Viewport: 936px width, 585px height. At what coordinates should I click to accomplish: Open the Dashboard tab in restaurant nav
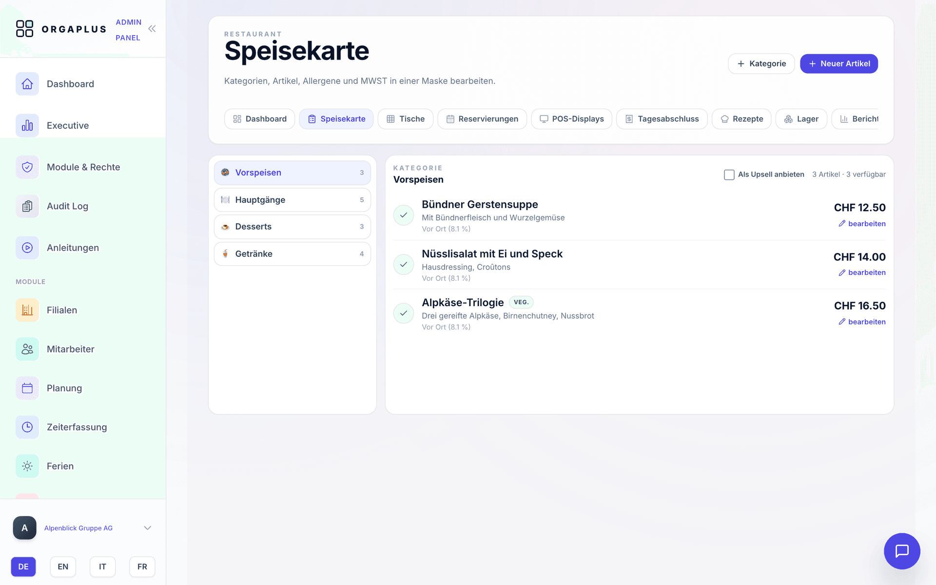pos(259,119)
